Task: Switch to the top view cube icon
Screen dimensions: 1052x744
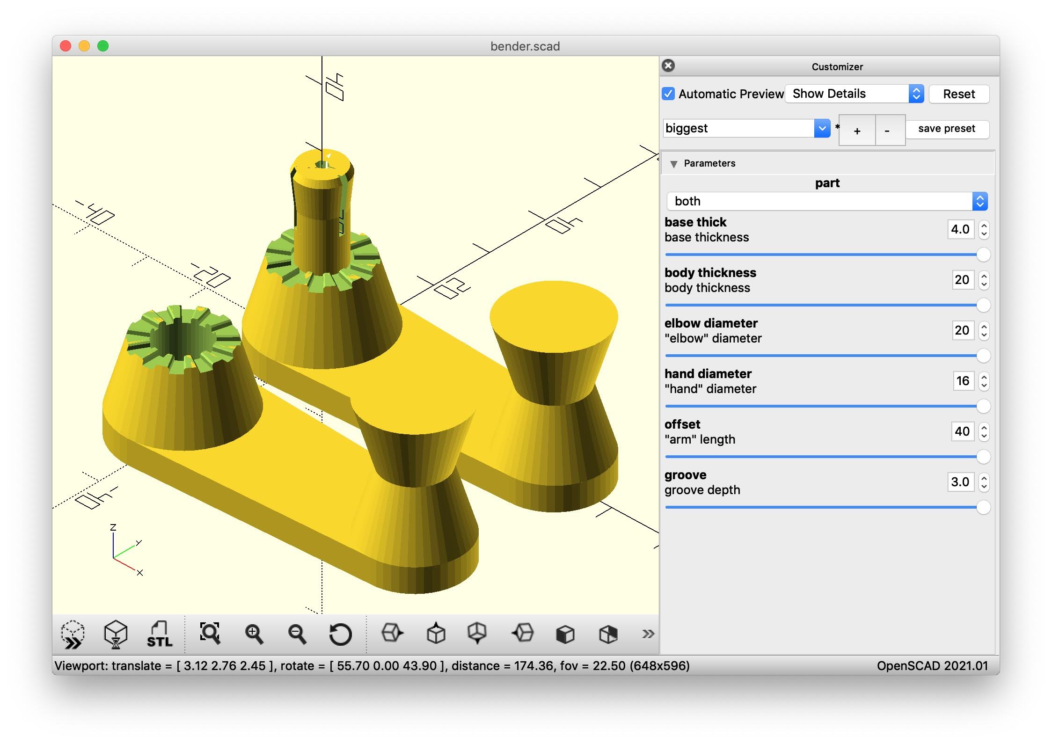Action: [436, 634]
